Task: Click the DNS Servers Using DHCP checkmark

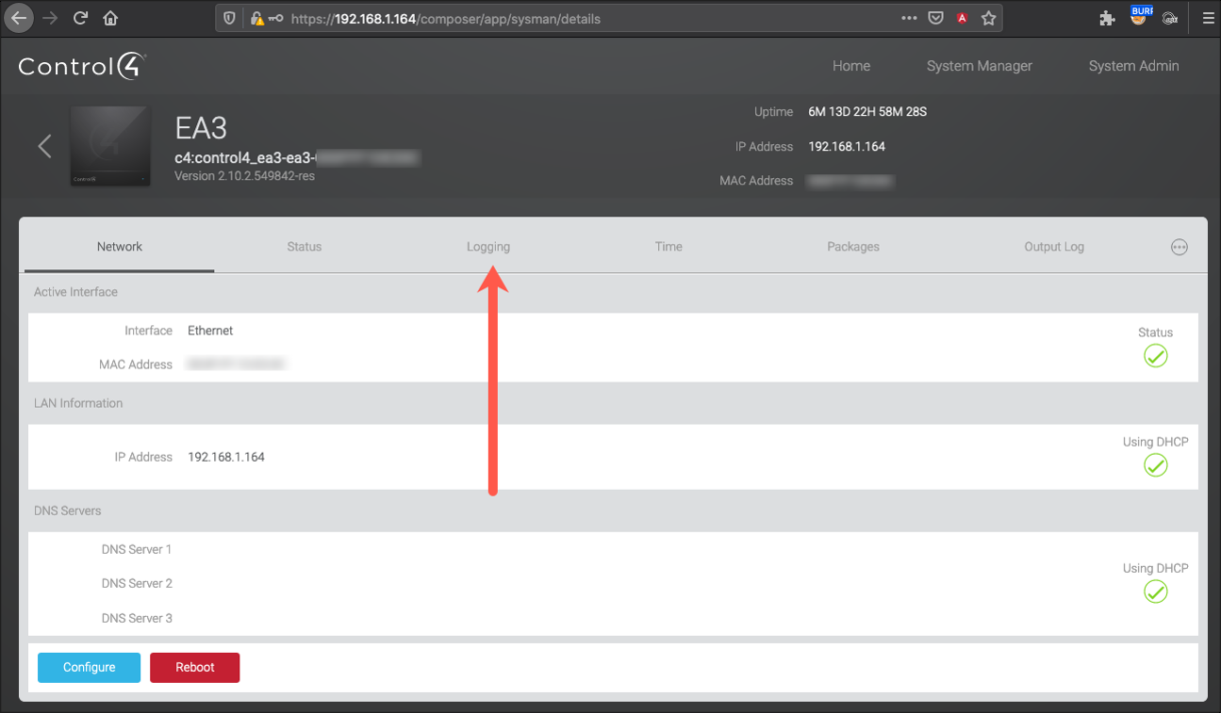Action: coord(1155,591)
